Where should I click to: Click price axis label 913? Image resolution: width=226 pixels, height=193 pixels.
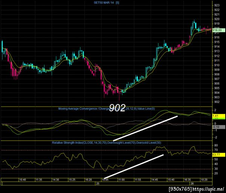point(217,51)
